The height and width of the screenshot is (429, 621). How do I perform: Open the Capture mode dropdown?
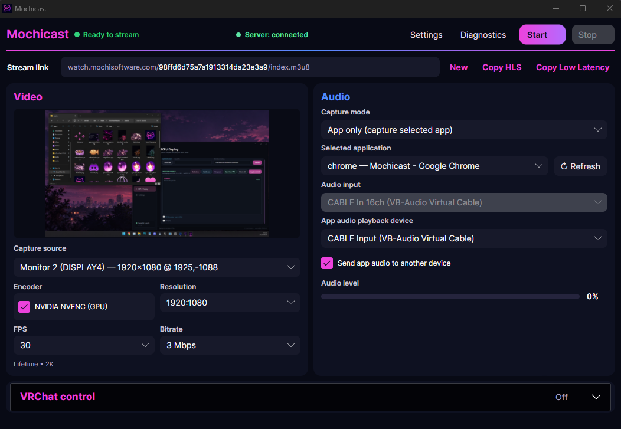[x=464, y=130]
